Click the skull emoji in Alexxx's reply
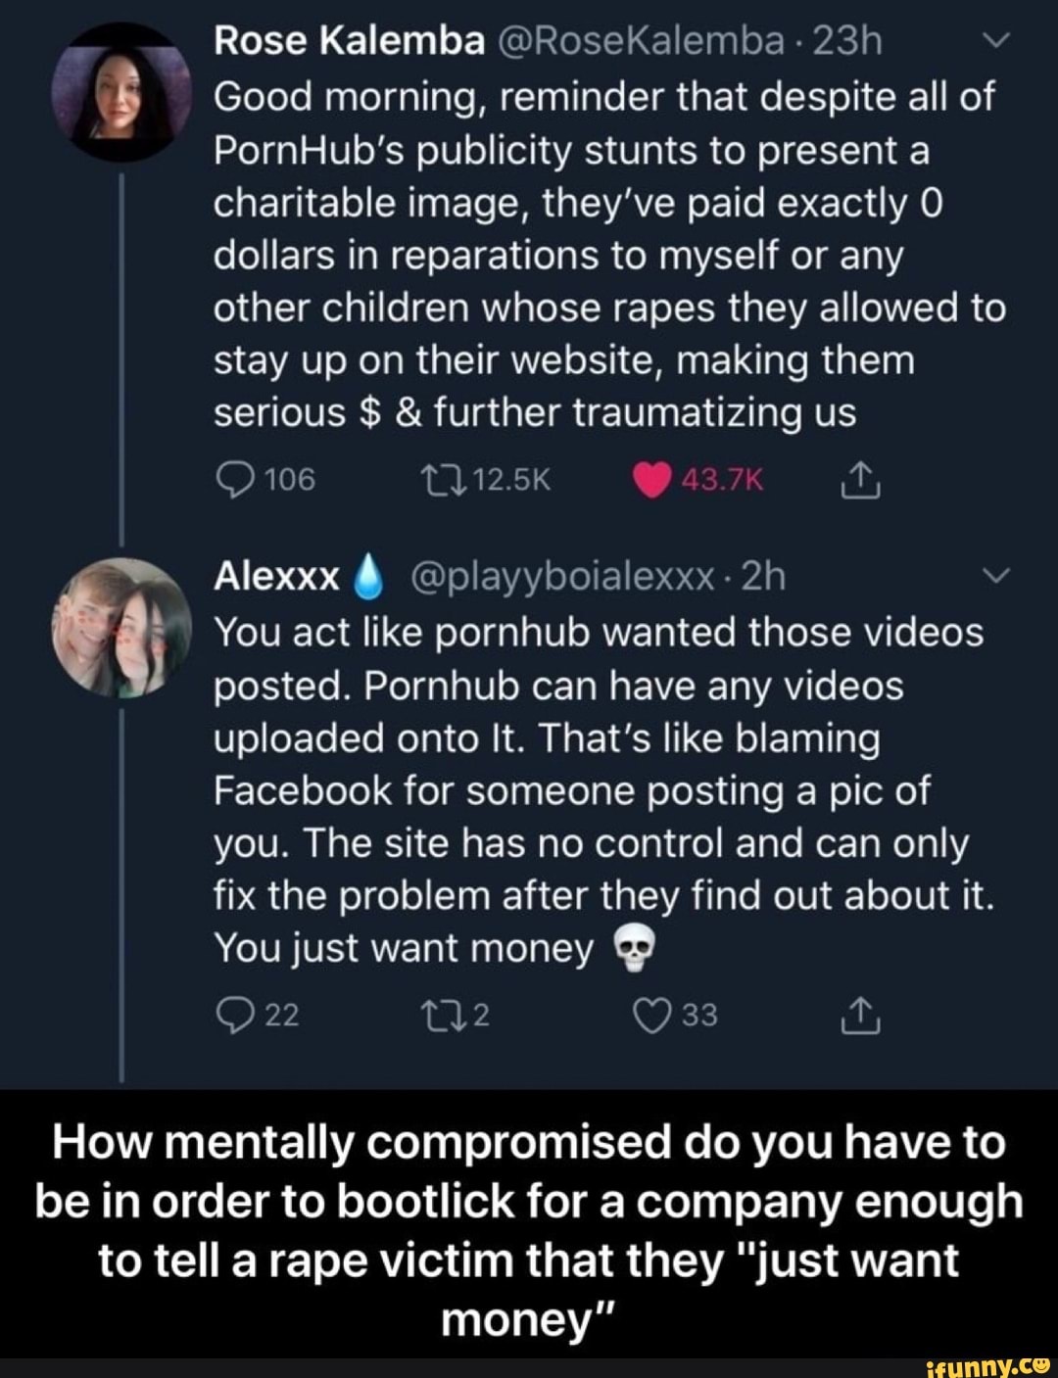Image resolution: width=1058 pixels, height=1378 pixels. 632,949
